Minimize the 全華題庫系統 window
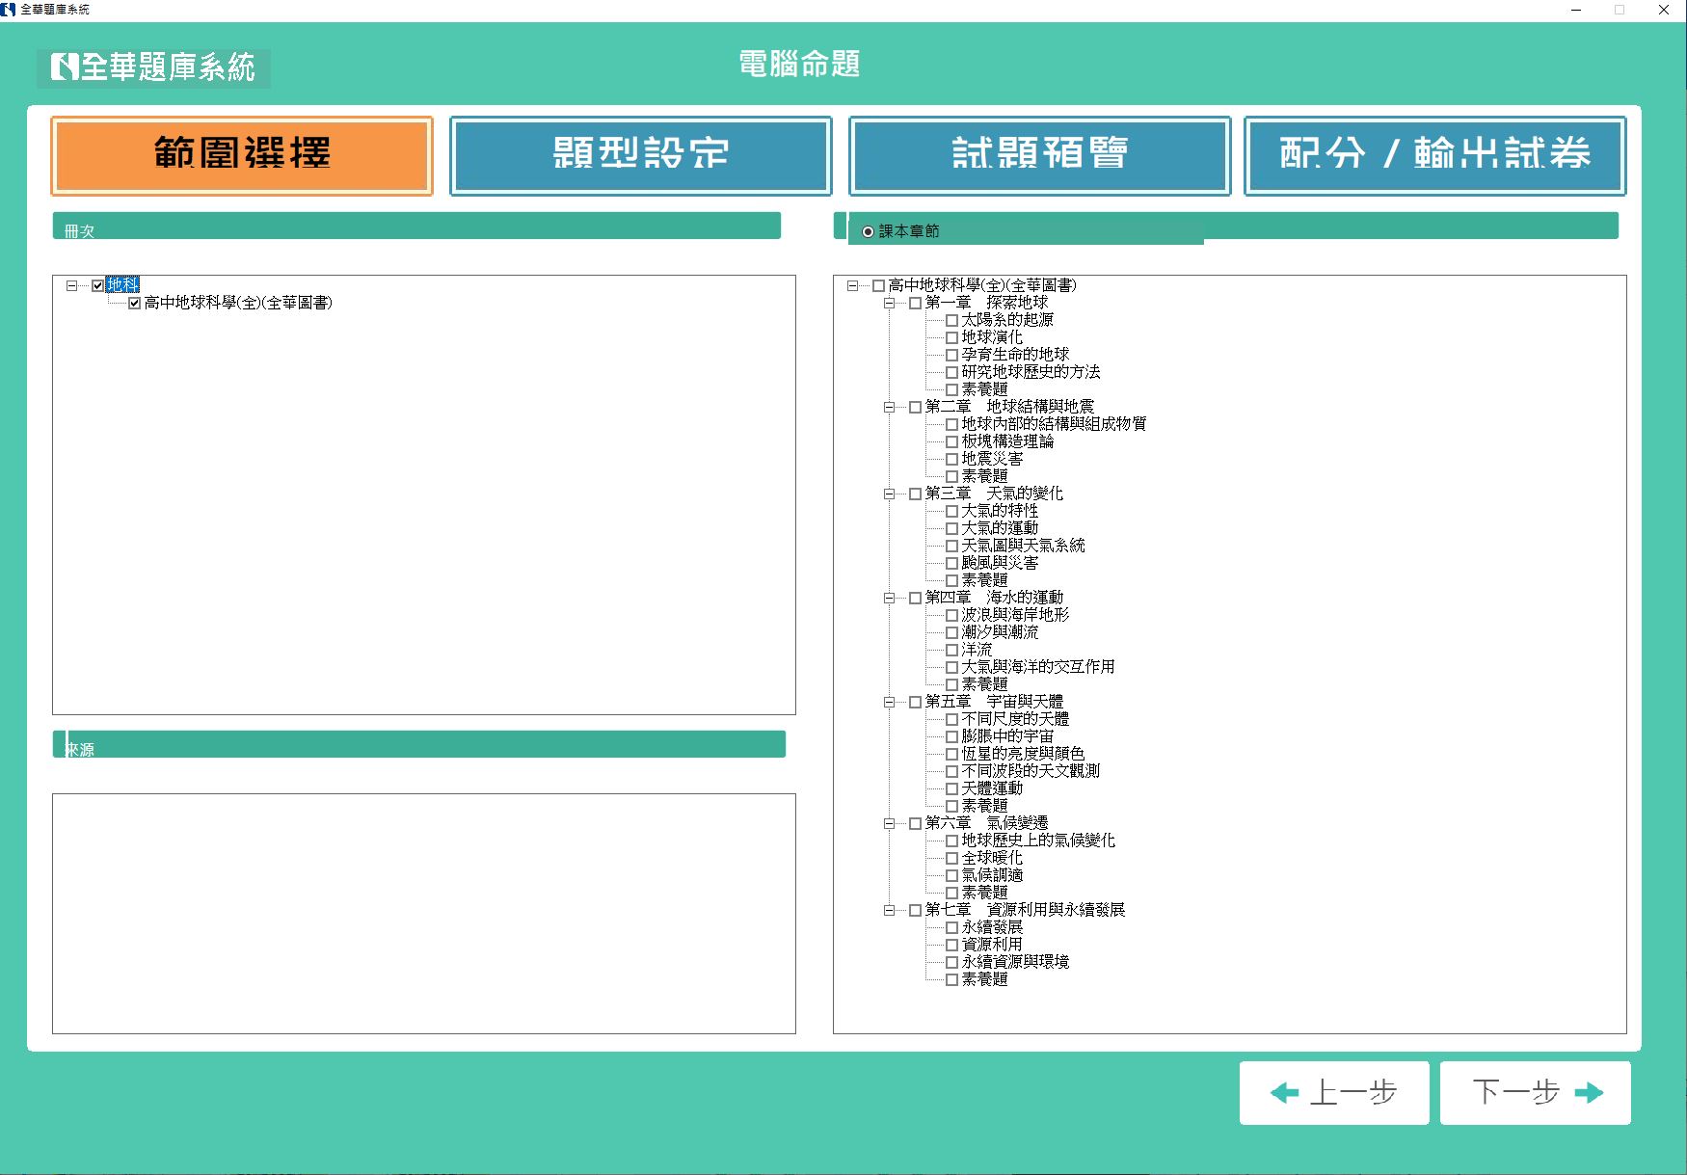1687x1175 pixels. (x=1576, y=10)
